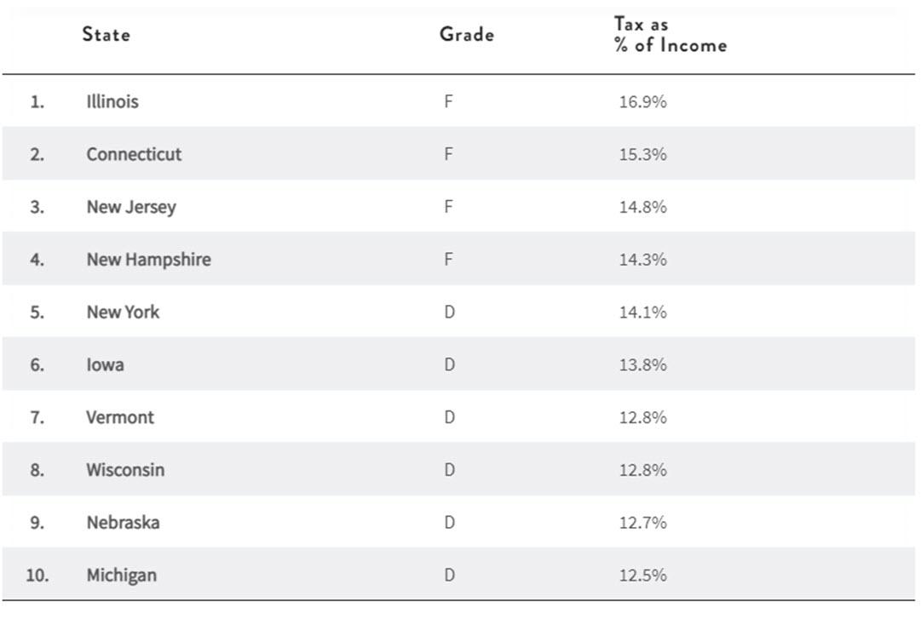Click the F grade in Illinois row
The height and width of the screenshot is (636, 921).
coord(448,102)
